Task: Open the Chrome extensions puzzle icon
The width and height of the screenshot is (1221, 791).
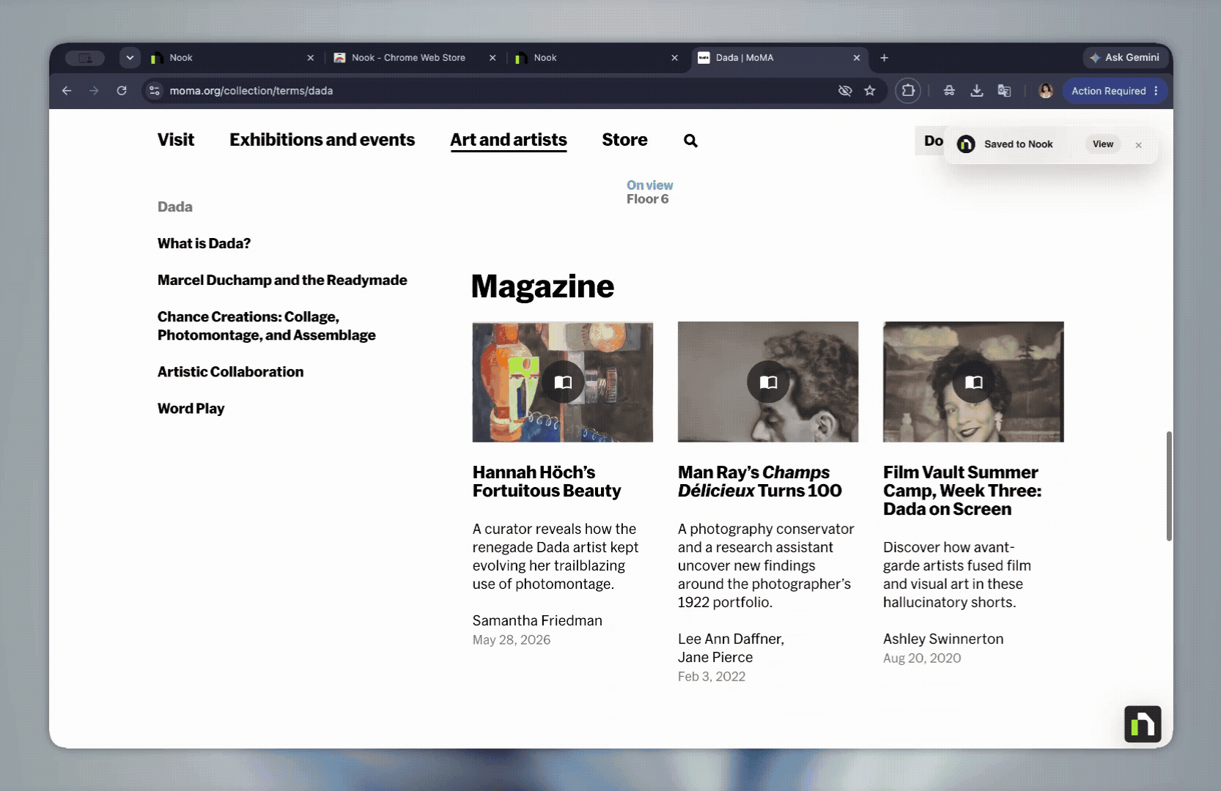Action: tap(908, 91)
